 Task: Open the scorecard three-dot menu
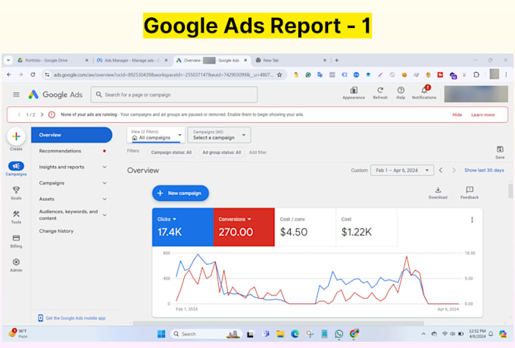coord(472,220)
